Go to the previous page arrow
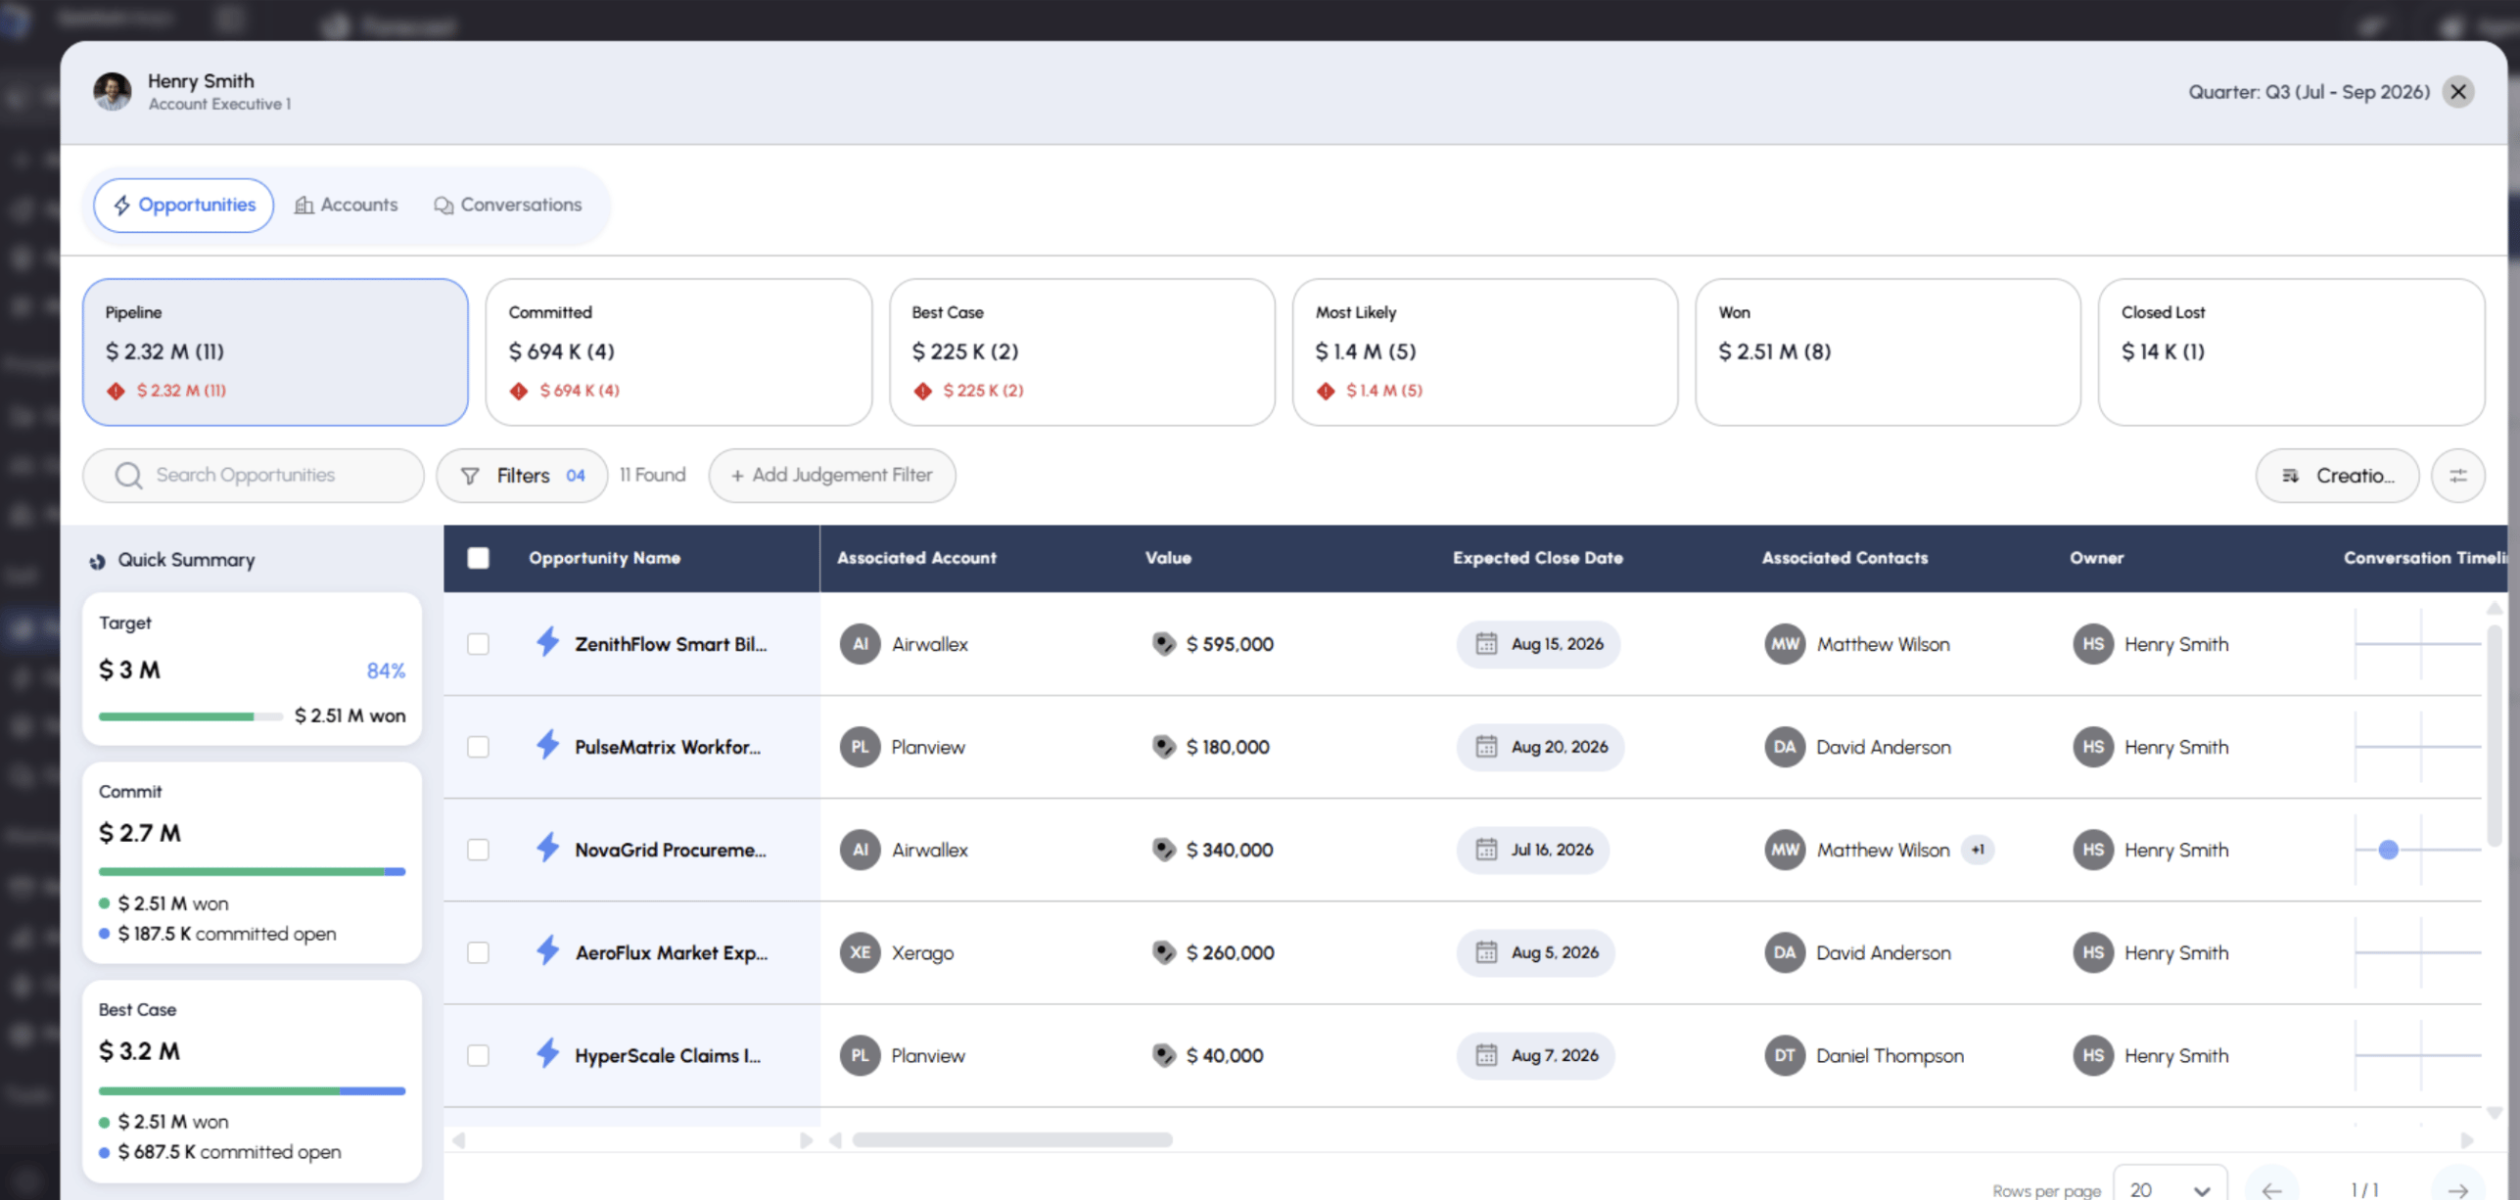Viewport: 2520px width, 1200px height. pyautogui.click(x=2272, y=1190)
